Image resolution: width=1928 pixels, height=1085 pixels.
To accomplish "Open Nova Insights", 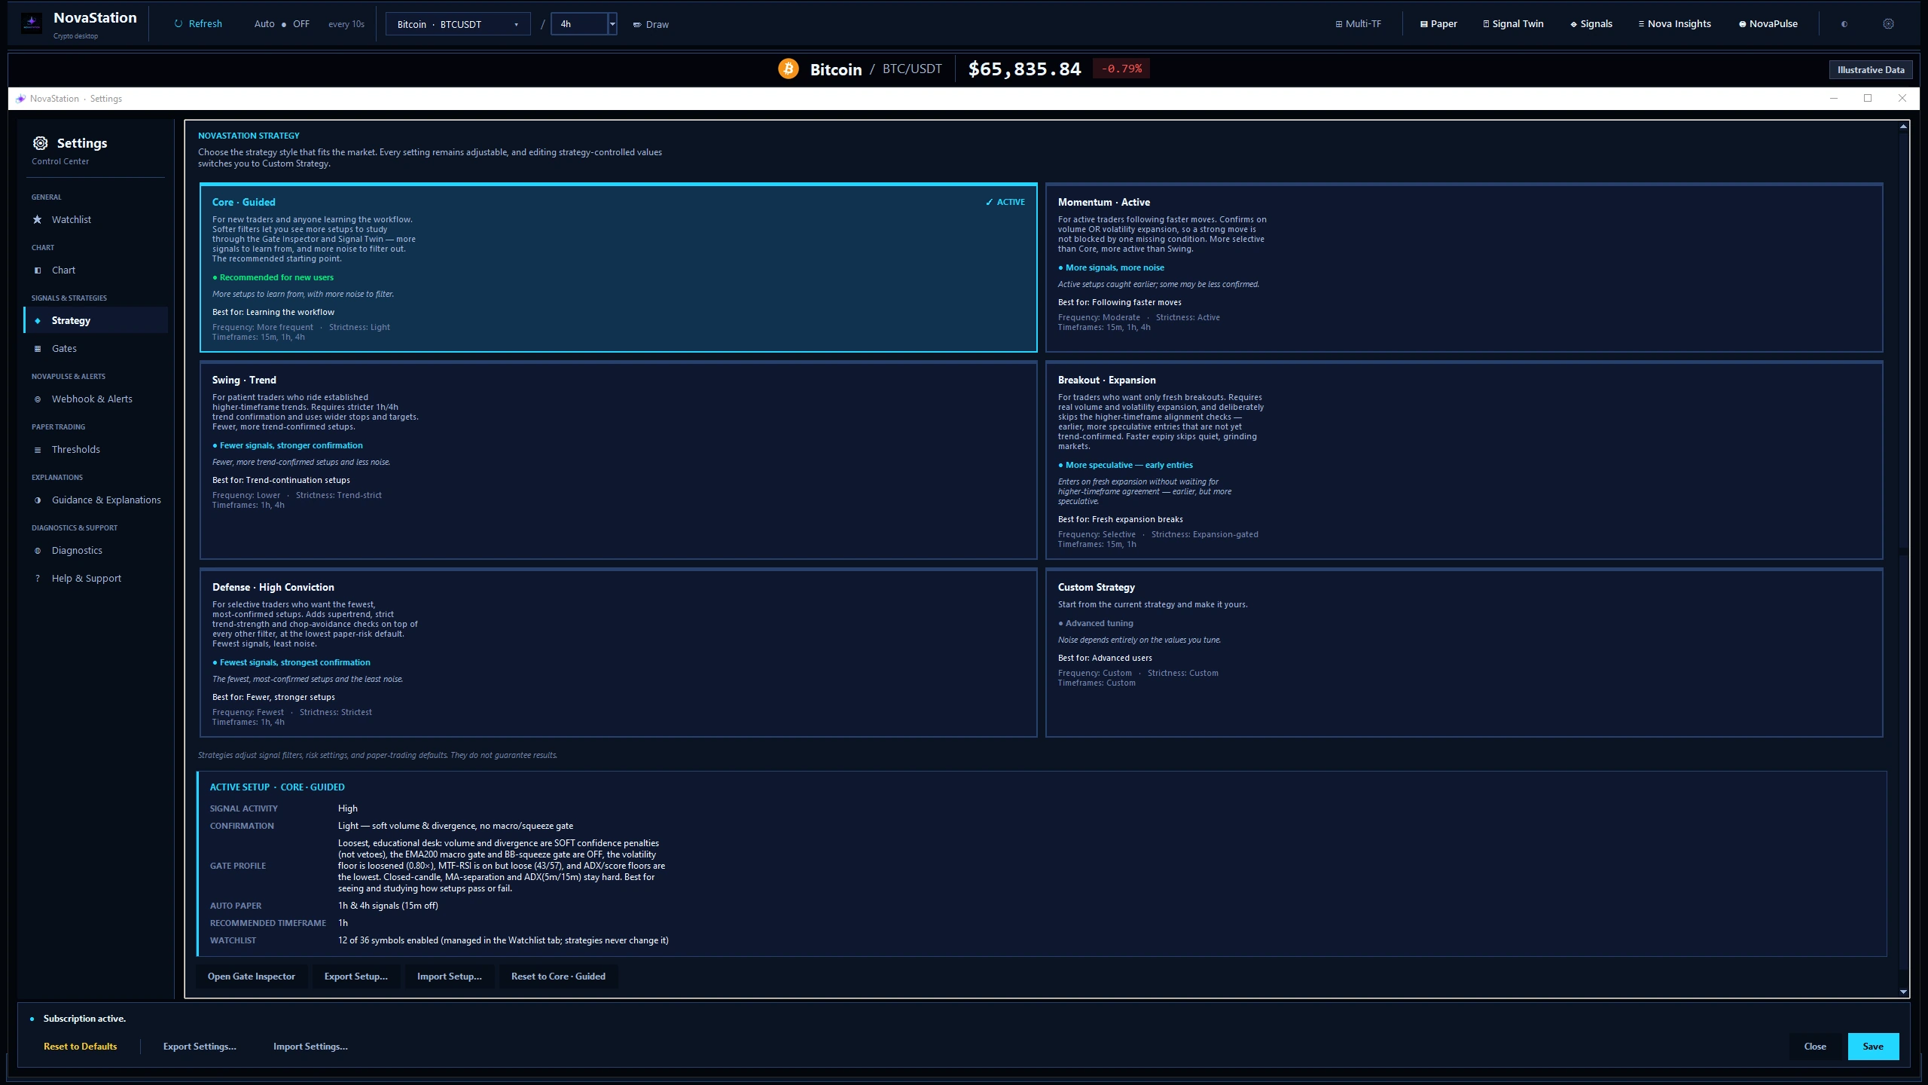I will 1674,24.
